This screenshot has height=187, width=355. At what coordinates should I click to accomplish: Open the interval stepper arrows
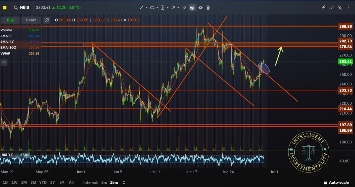pos(124,183)
